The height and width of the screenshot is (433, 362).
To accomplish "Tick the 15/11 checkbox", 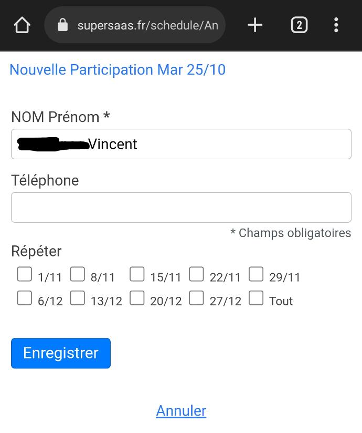I will (137, 274).
